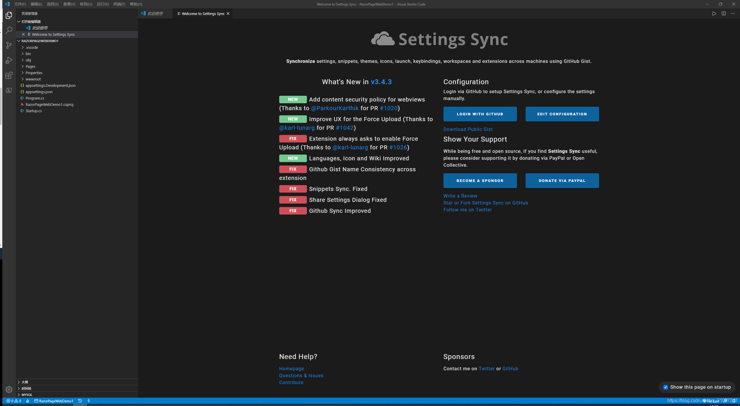
Task: Click the RazorPageWebDemo1 folder in the status bar
Action: point(54,401)
